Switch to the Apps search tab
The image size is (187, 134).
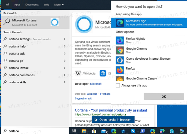click(x=17, y=5)
